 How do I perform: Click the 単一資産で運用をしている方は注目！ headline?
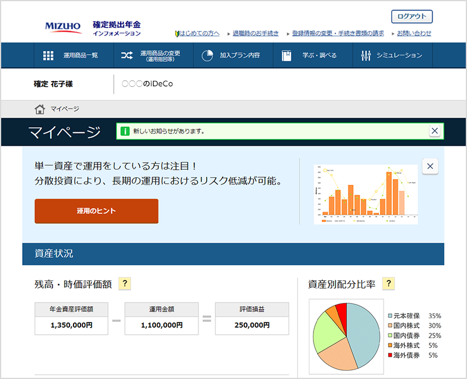pos(116,166)
